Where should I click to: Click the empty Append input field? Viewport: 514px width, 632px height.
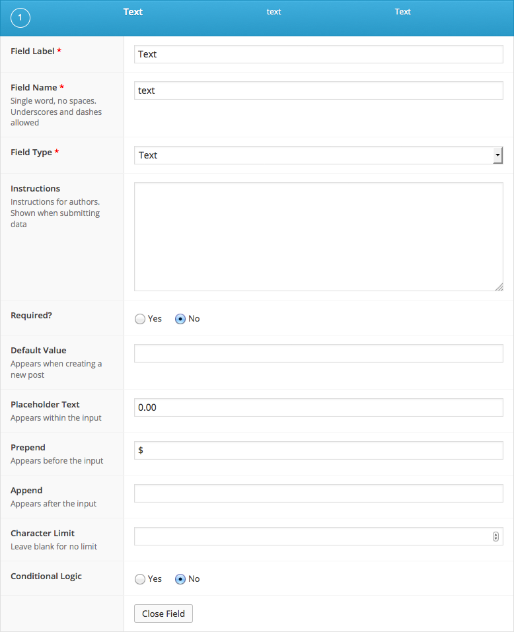tap(318, 493)
